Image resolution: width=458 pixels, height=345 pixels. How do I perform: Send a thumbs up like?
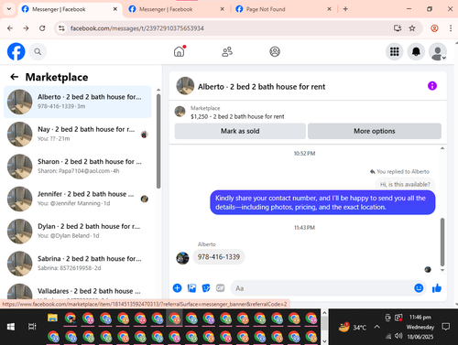(x=437, y=287)
